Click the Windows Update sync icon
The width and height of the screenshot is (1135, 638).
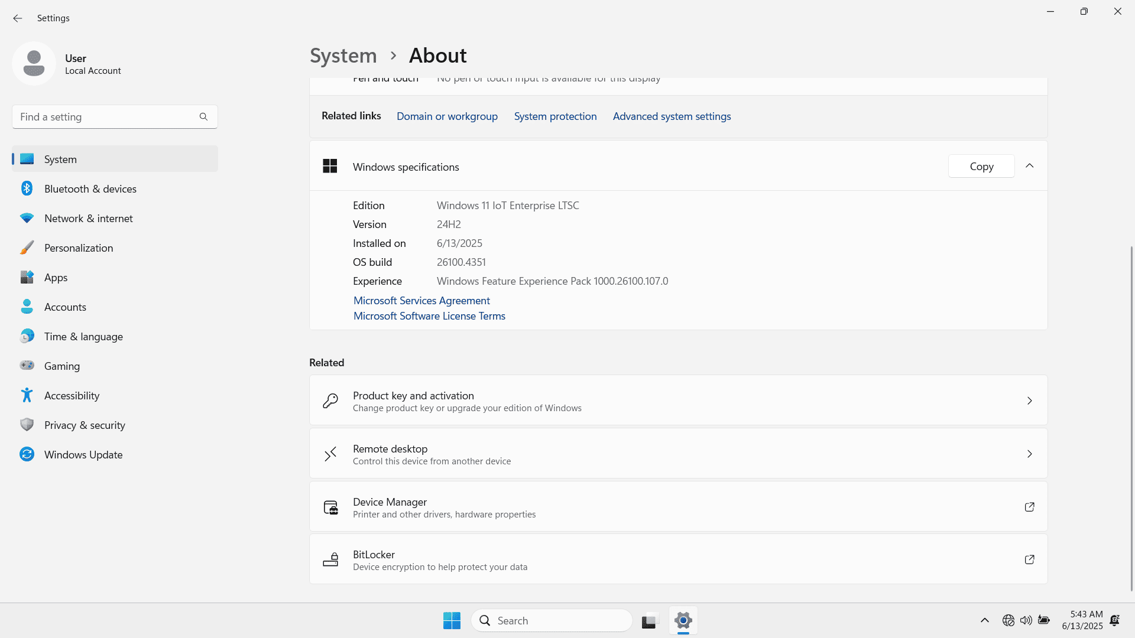[x=27, y=454]
